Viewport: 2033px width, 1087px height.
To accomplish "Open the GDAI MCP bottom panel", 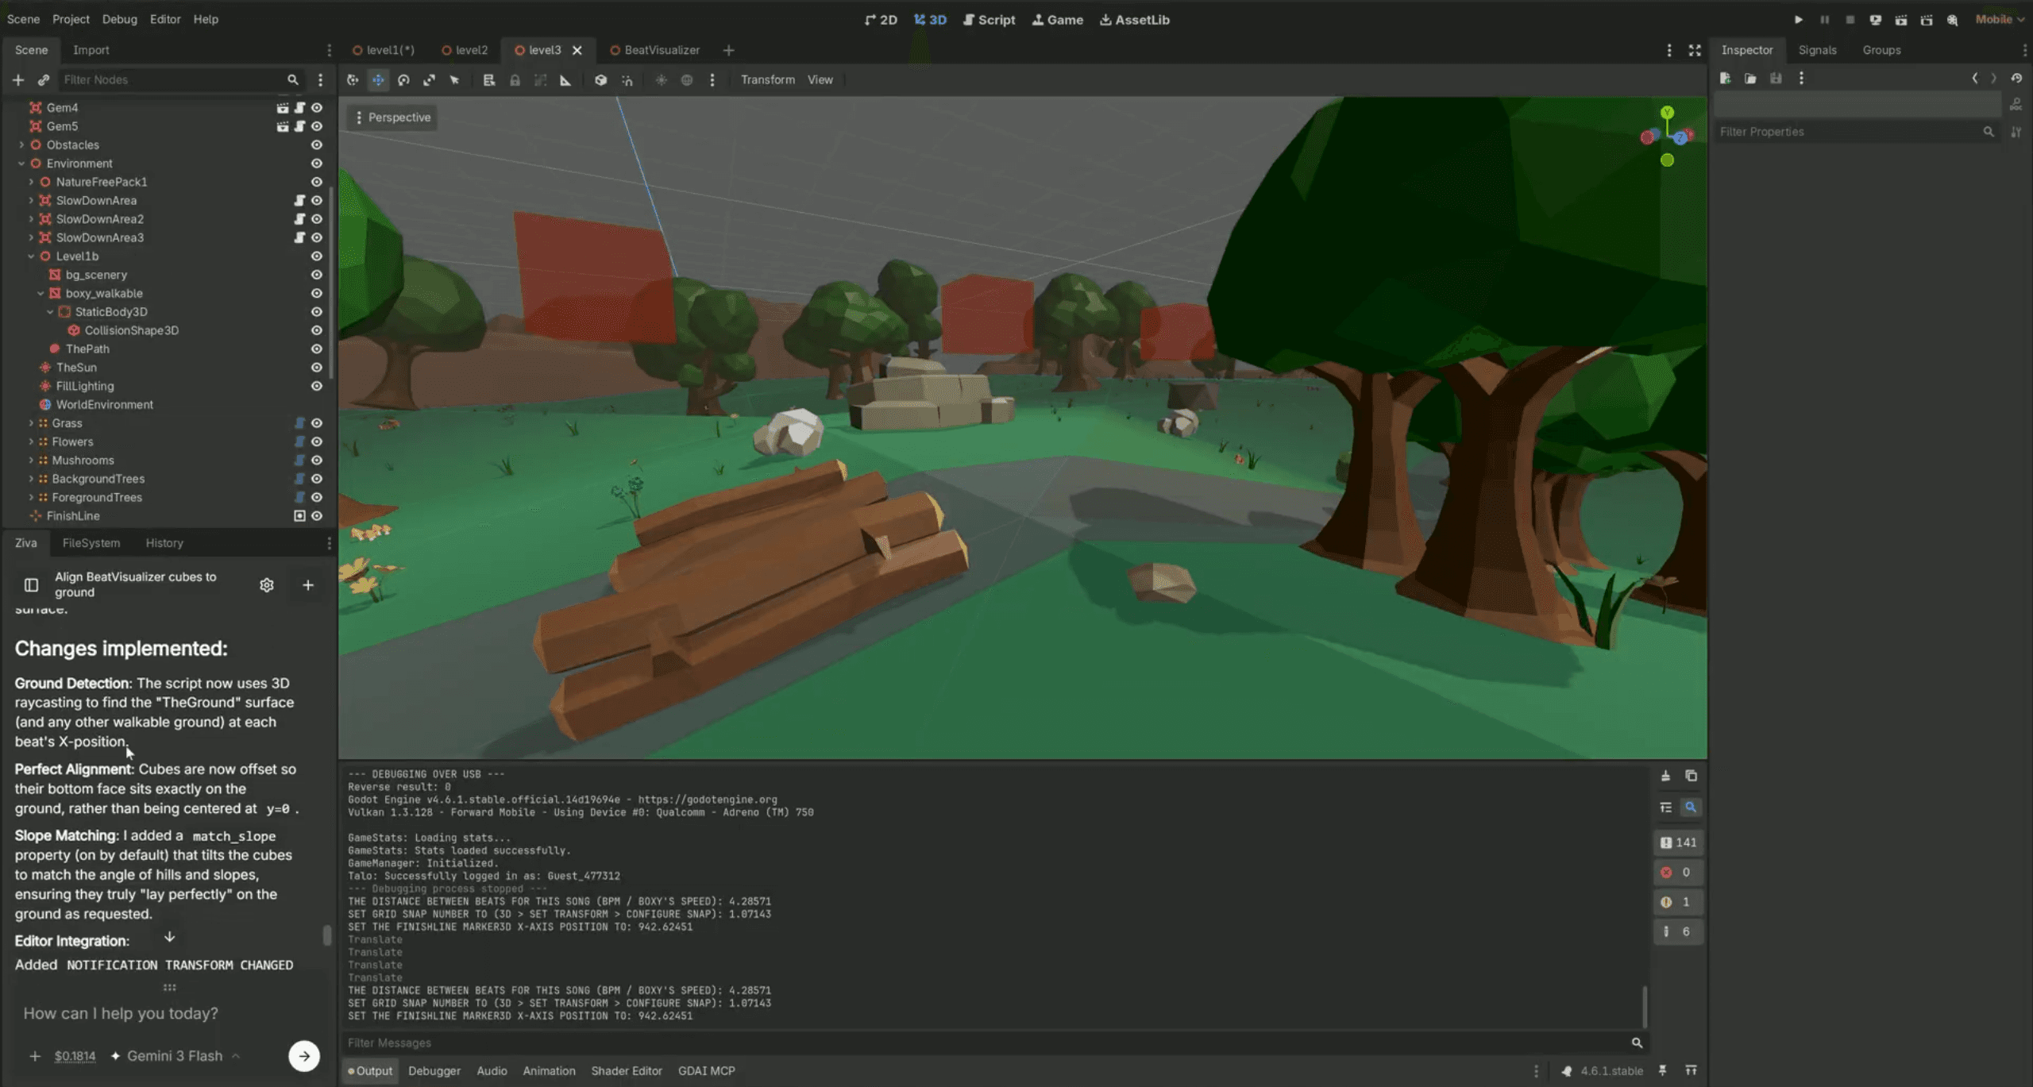I will [x=706, y=1071].
